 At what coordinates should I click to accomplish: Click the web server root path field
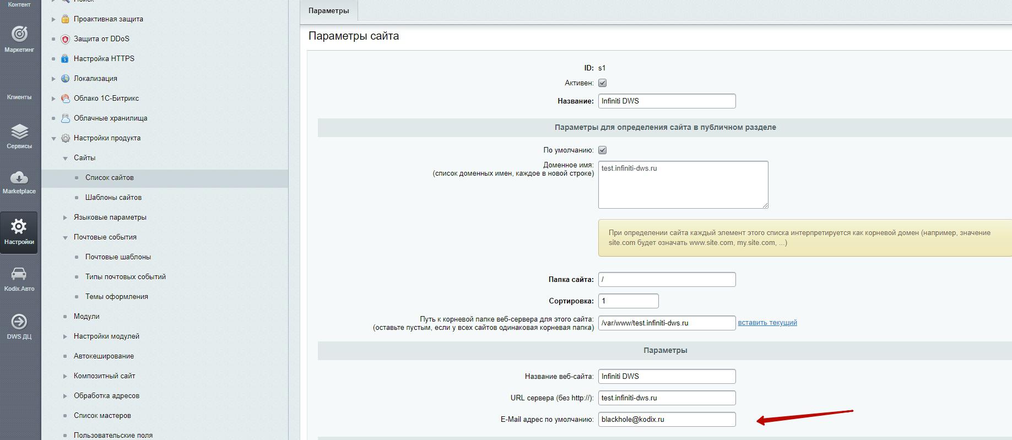click(x=667, y=323)
